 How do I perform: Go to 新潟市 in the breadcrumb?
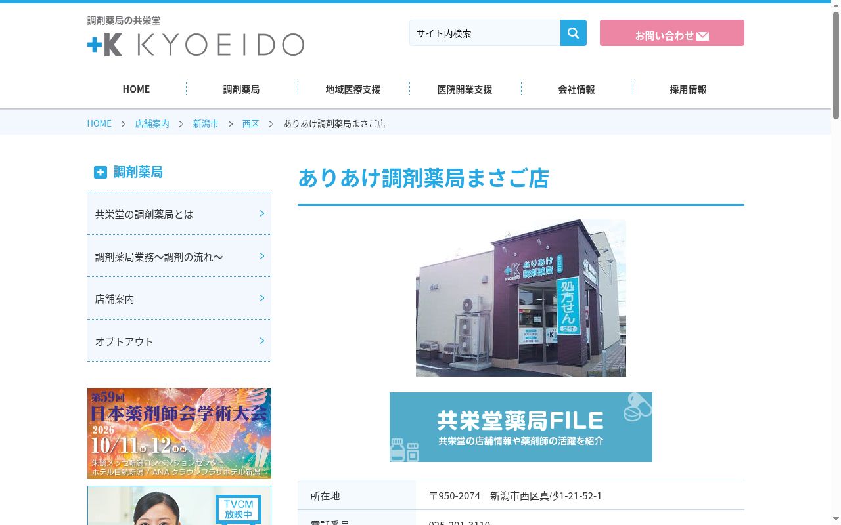click(x=206, y=123)
